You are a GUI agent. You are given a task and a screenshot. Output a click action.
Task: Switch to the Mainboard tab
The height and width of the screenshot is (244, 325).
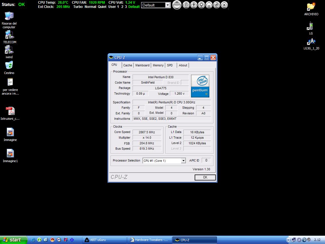(x=142, y=65)
